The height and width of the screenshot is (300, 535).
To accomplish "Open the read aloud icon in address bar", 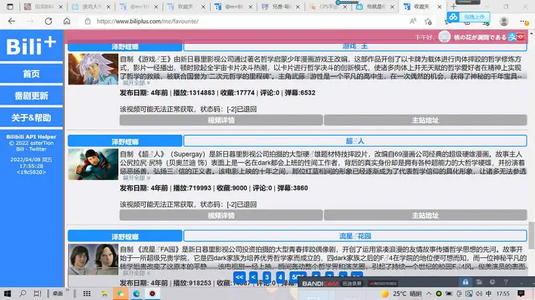I will coord(413,21).
